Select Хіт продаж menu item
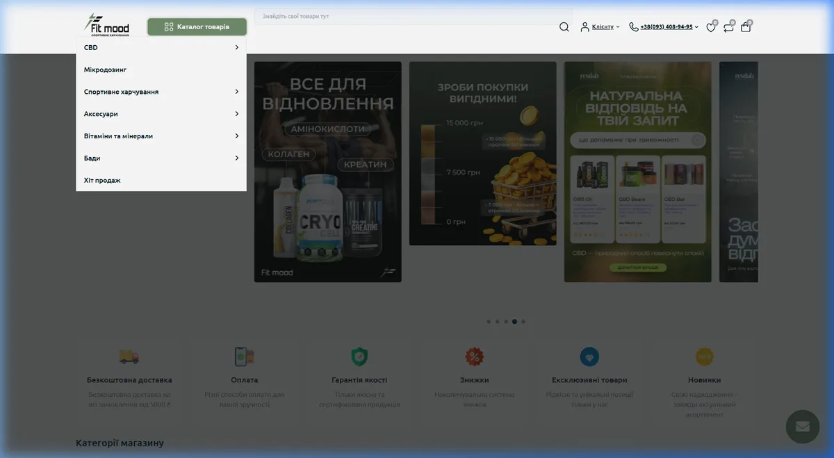This screenshot has width=834, height=458. tap(102, 181)
